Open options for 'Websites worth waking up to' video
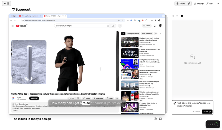This screenshot has height=130, width=222. tap(162, 92)
